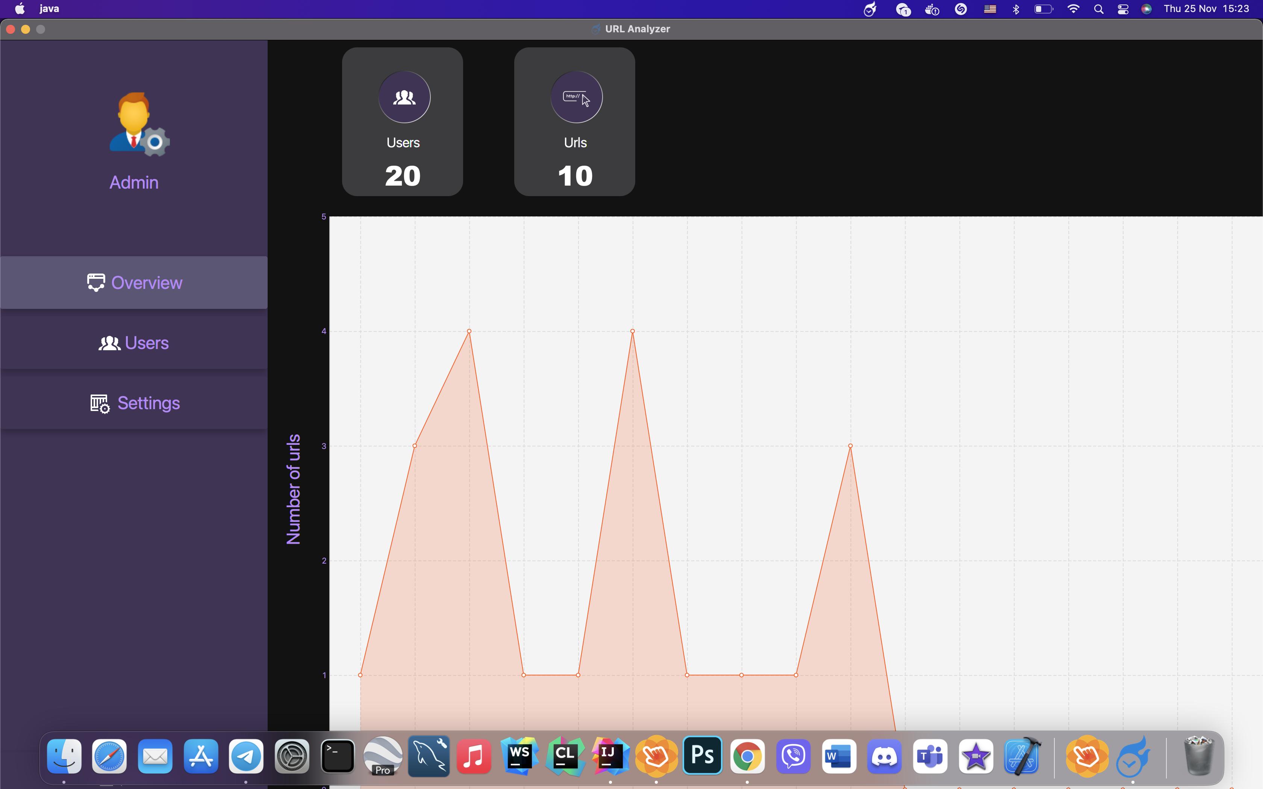
Task: Switch to IntelliJ IDEA in the Dock
Action: 611,756
